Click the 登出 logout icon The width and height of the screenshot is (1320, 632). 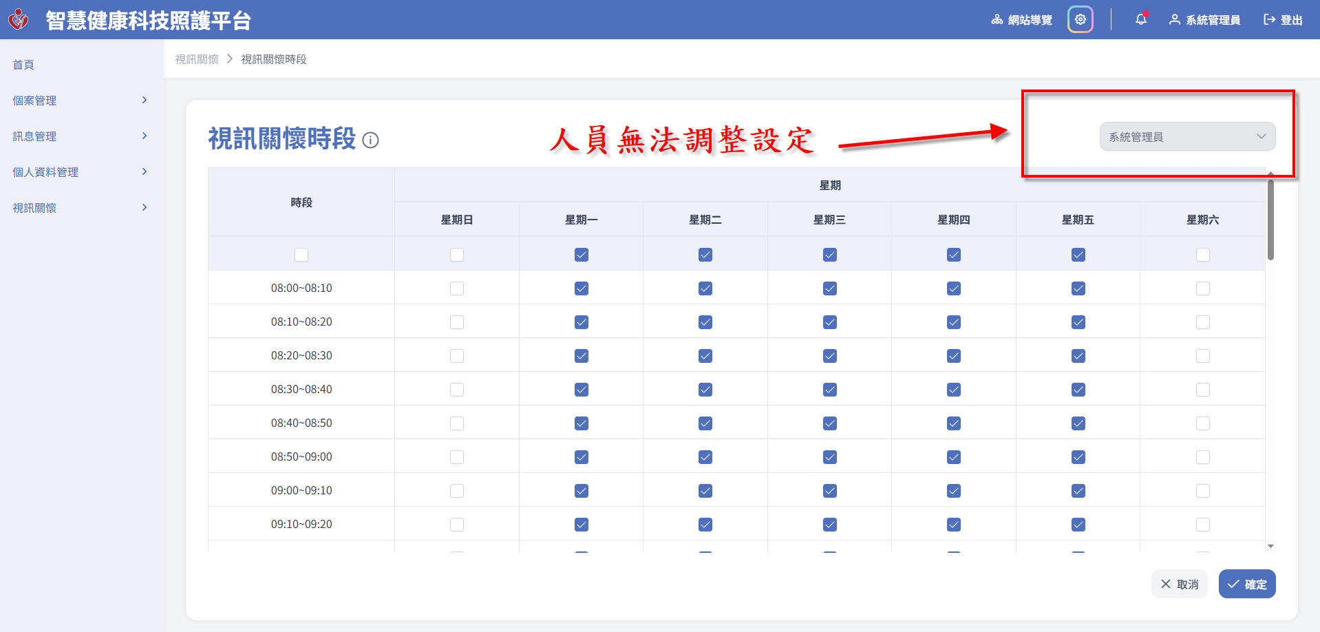point(1269,20)
